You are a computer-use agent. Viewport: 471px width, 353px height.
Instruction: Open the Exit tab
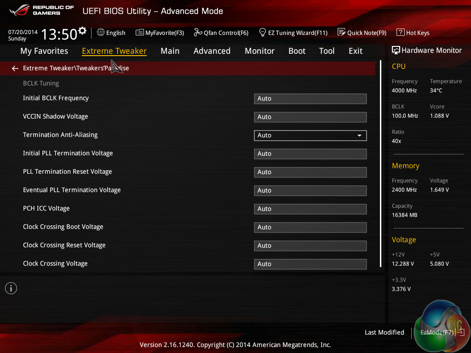tap(356, 51)
